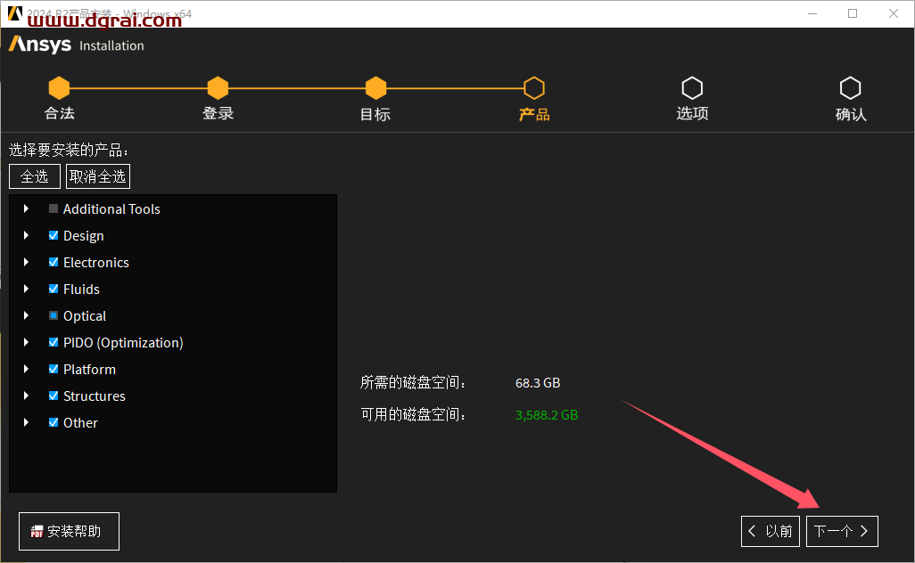Uncheck the PIDO (Optimization) checkbox

click(54, 343)
